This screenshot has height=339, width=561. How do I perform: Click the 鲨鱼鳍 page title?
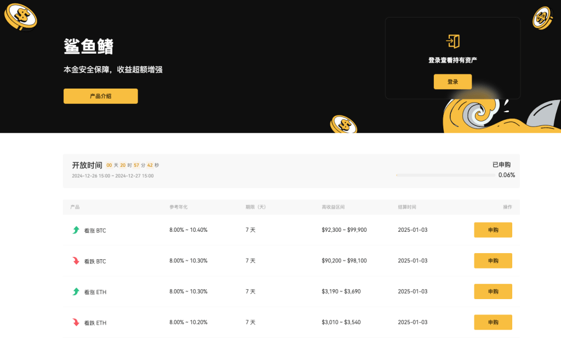point(88,47)
